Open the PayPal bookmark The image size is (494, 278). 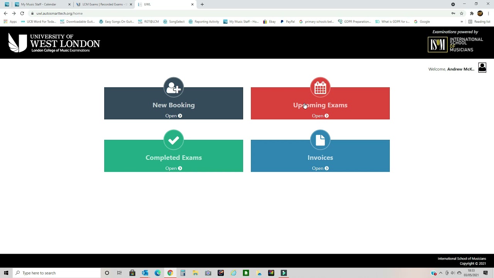(x=288, y=22)
